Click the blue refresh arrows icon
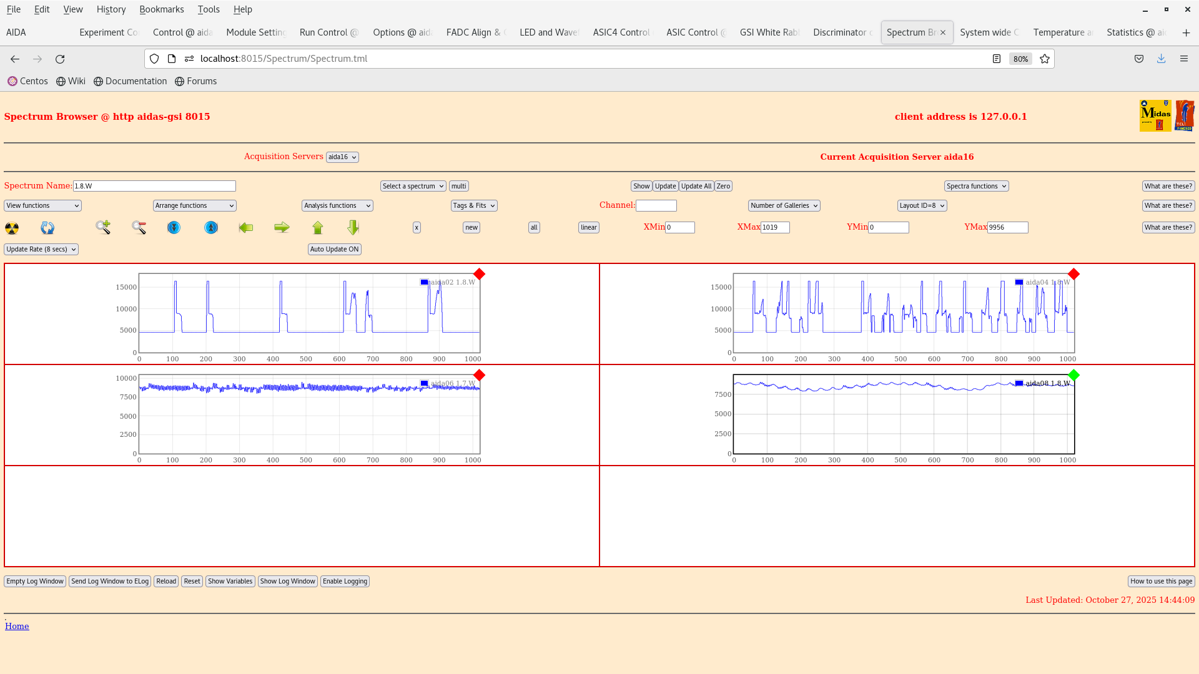Screen dimensions: 1199x674 [x=47, y=228]
